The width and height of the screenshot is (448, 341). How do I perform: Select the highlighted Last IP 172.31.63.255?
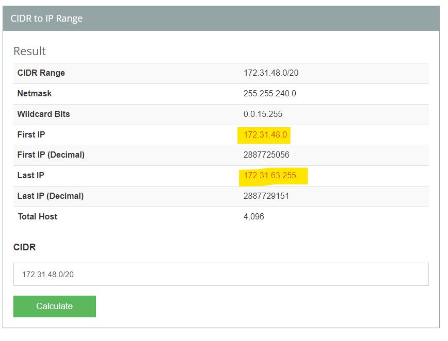(x=270, y=175)
